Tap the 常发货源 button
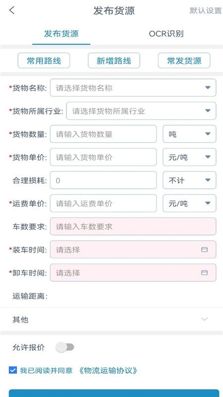223x397 pixels. coord(184,61)
